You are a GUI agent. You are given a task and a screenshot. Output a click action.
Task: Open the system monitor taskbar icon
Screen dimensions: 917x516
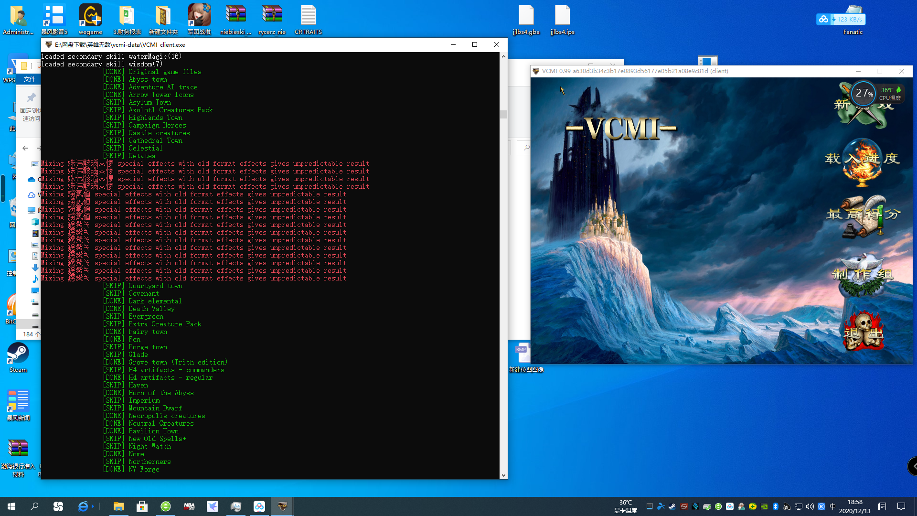tap(235, 506)
